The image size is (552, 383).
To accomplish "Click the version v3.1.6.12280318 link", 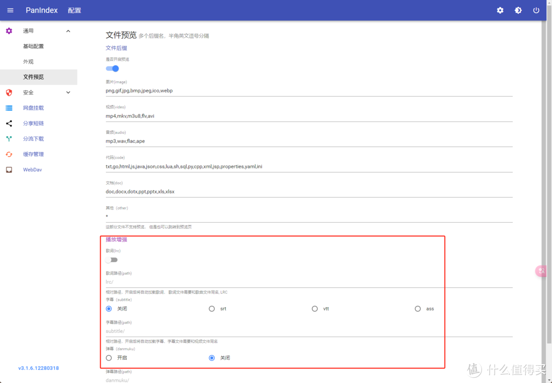I will pyautogui.click(x=38, y=368).
